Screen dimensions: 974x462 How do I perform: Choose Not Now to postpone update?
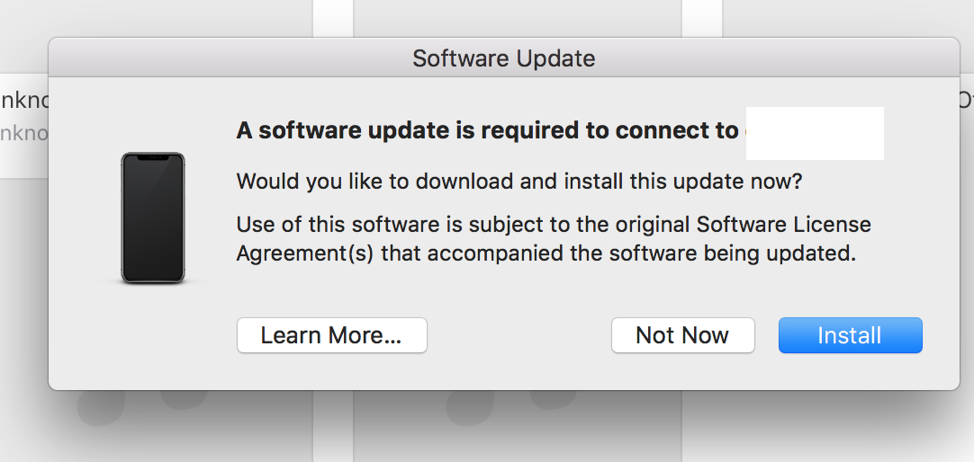tap(682, 335)
